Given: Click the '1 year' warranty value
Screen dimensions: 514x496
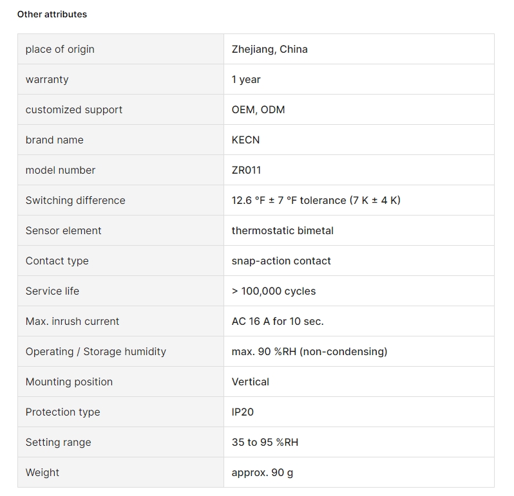Looking at the screenshot, I should click(x=246, y=80).
